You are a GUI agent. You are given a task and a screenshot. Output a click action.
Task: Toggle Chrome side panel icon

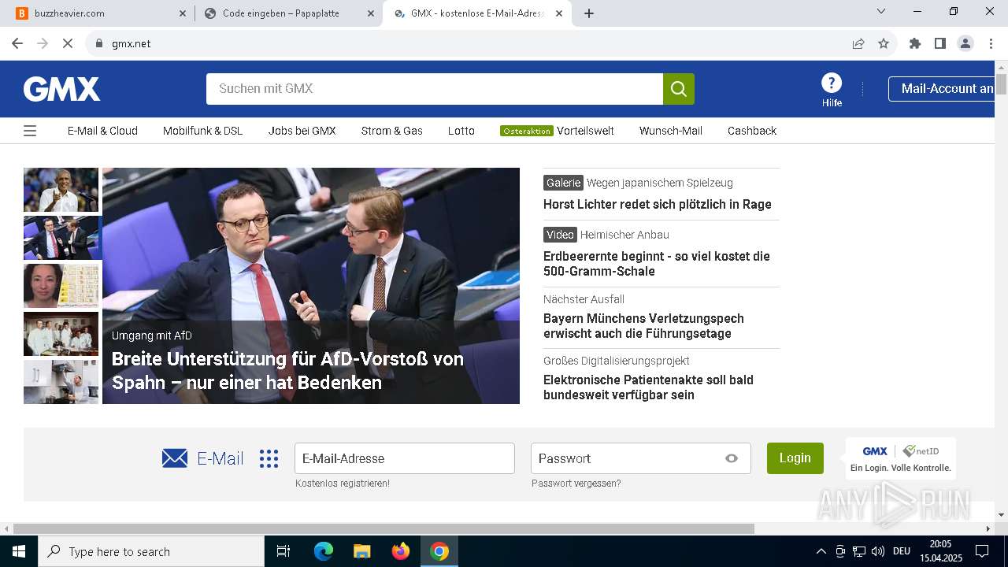click(940, 43)
